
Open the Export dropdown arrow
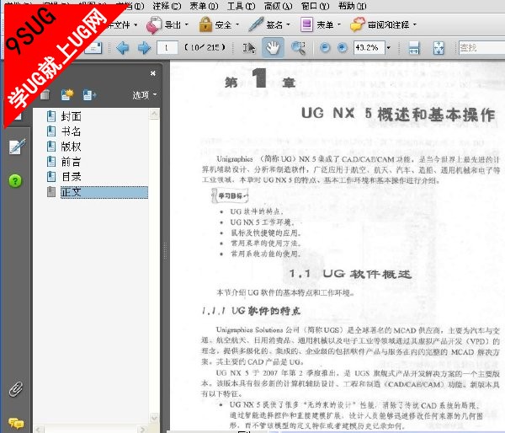(187, 24)
